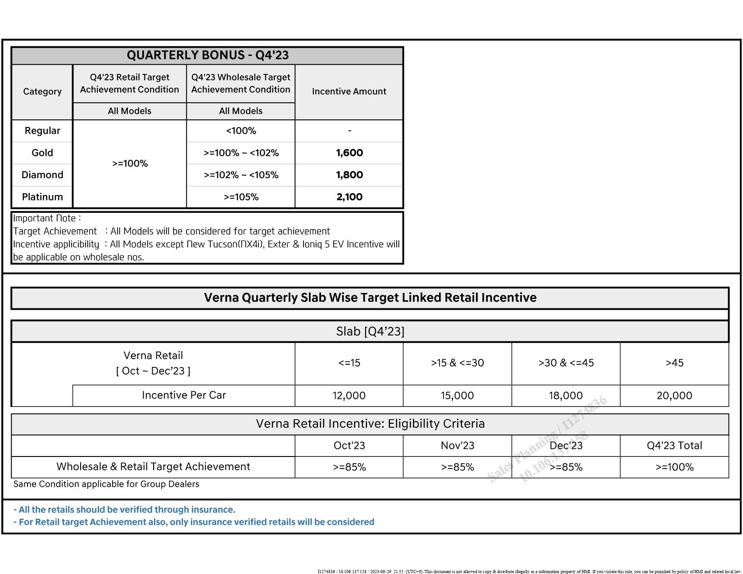Click the '>=85%' value under Oct'23
Image resolution: width=743 pixels, height=574 pixels.
coord(349,467)
